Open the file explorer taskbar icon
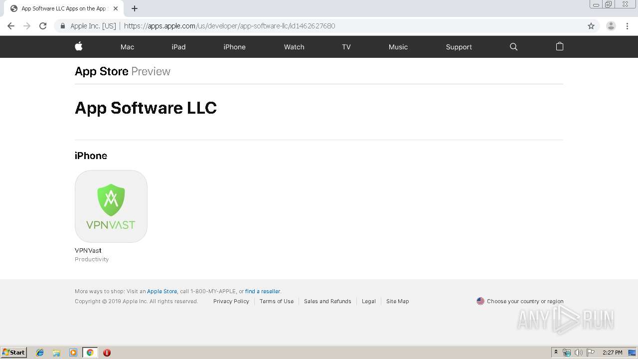Screen dimensions: 638x359 (56, 353)
